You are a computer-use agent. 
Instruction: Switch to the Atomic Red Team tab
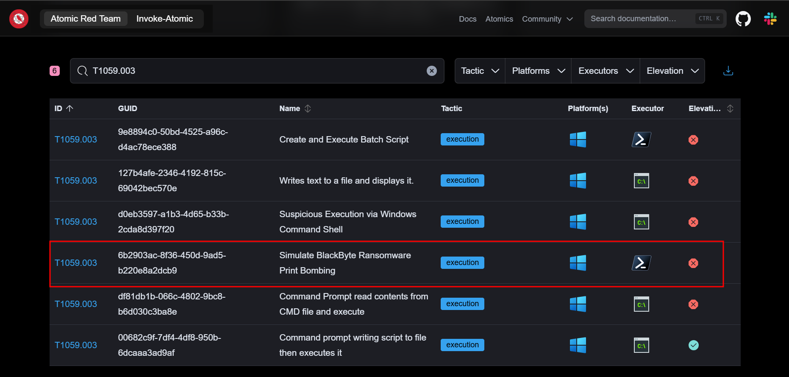tap(86, 19)
